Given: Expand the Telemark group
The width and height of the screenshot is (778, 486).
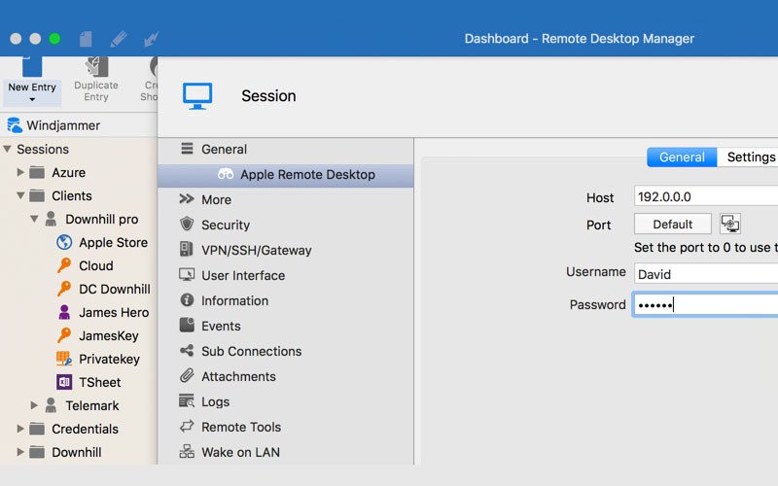Looking at the screenshot, I should click(34, 405).
